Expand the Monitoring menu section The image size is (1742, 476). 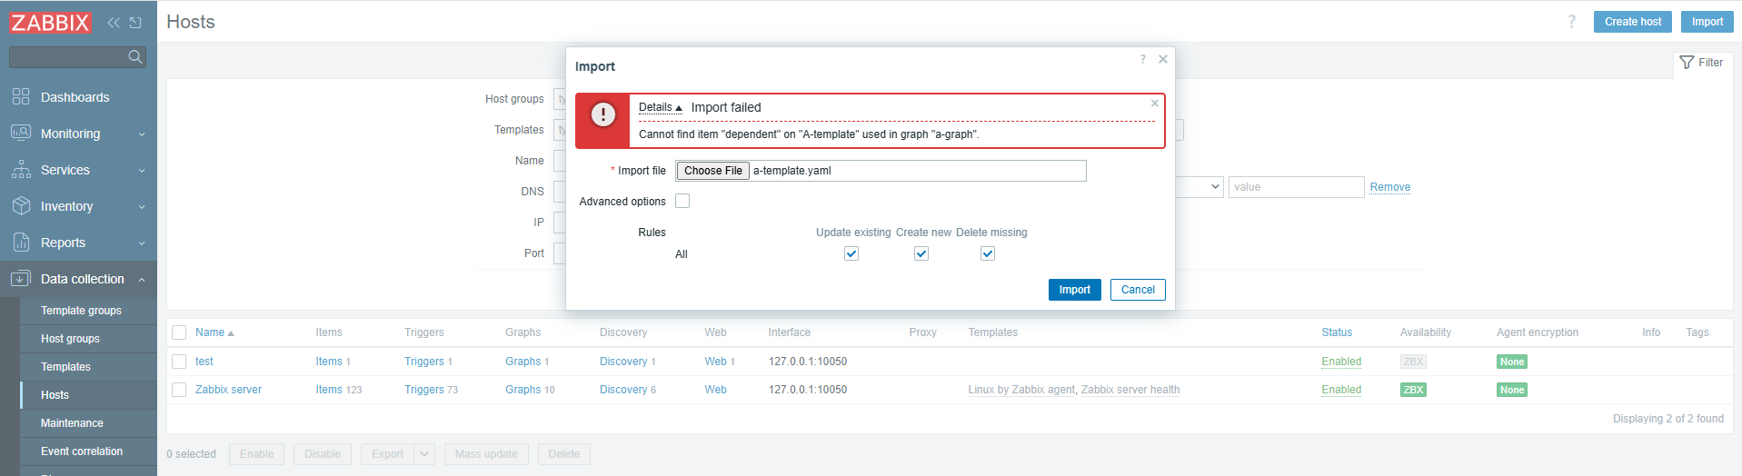coord(142,134)
